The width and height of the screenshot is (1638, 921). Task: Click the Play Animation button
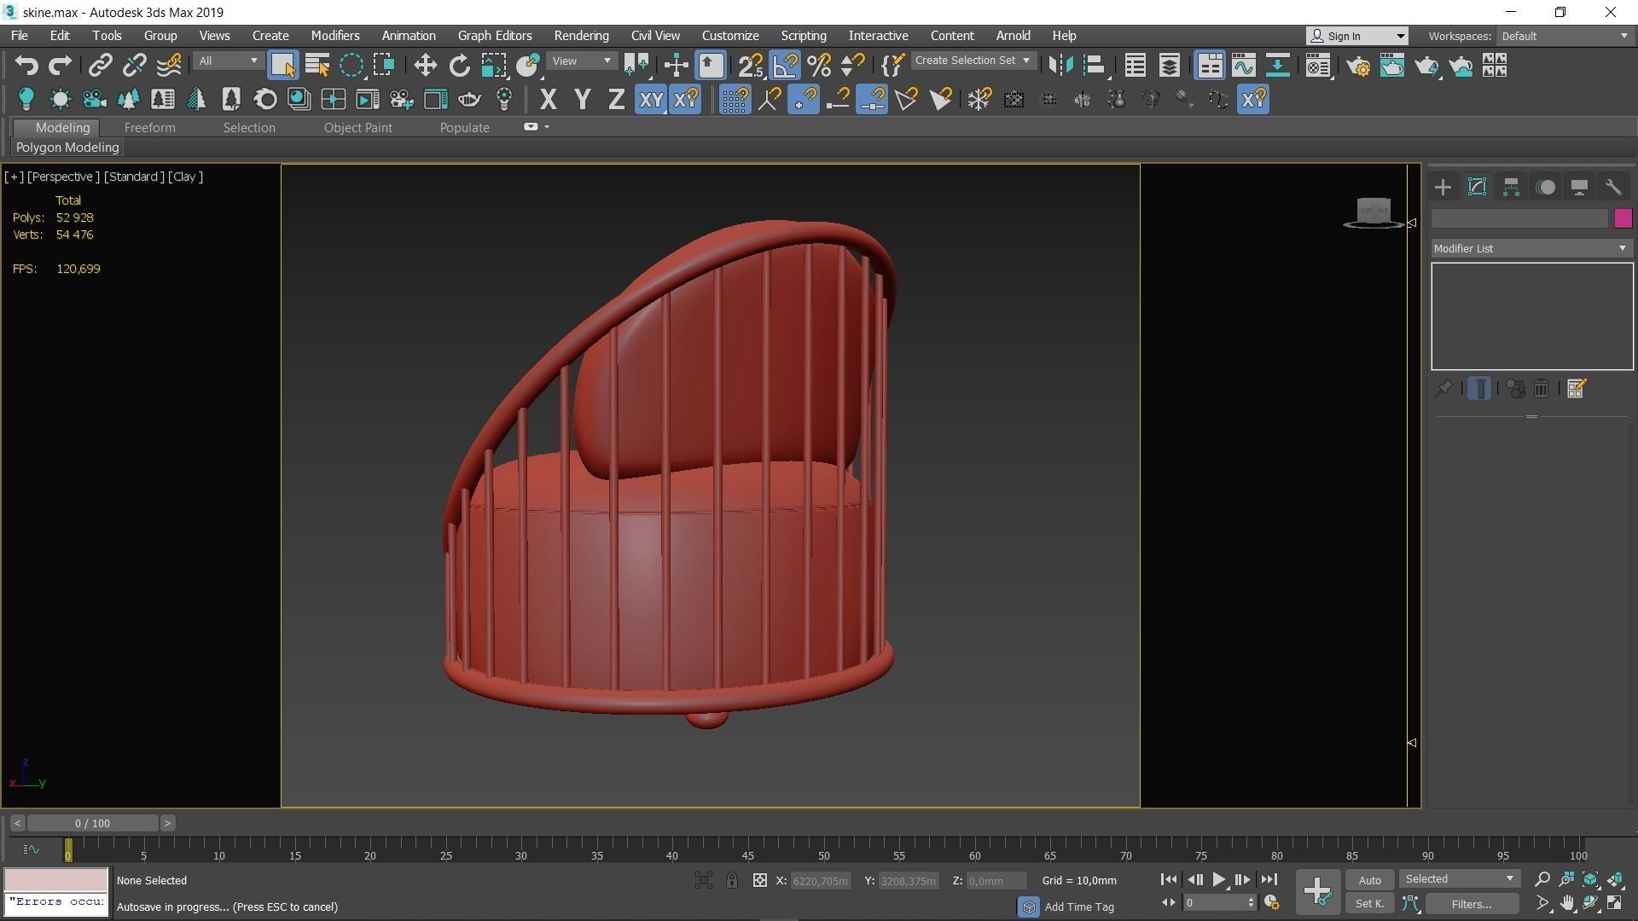[1218, 880]
